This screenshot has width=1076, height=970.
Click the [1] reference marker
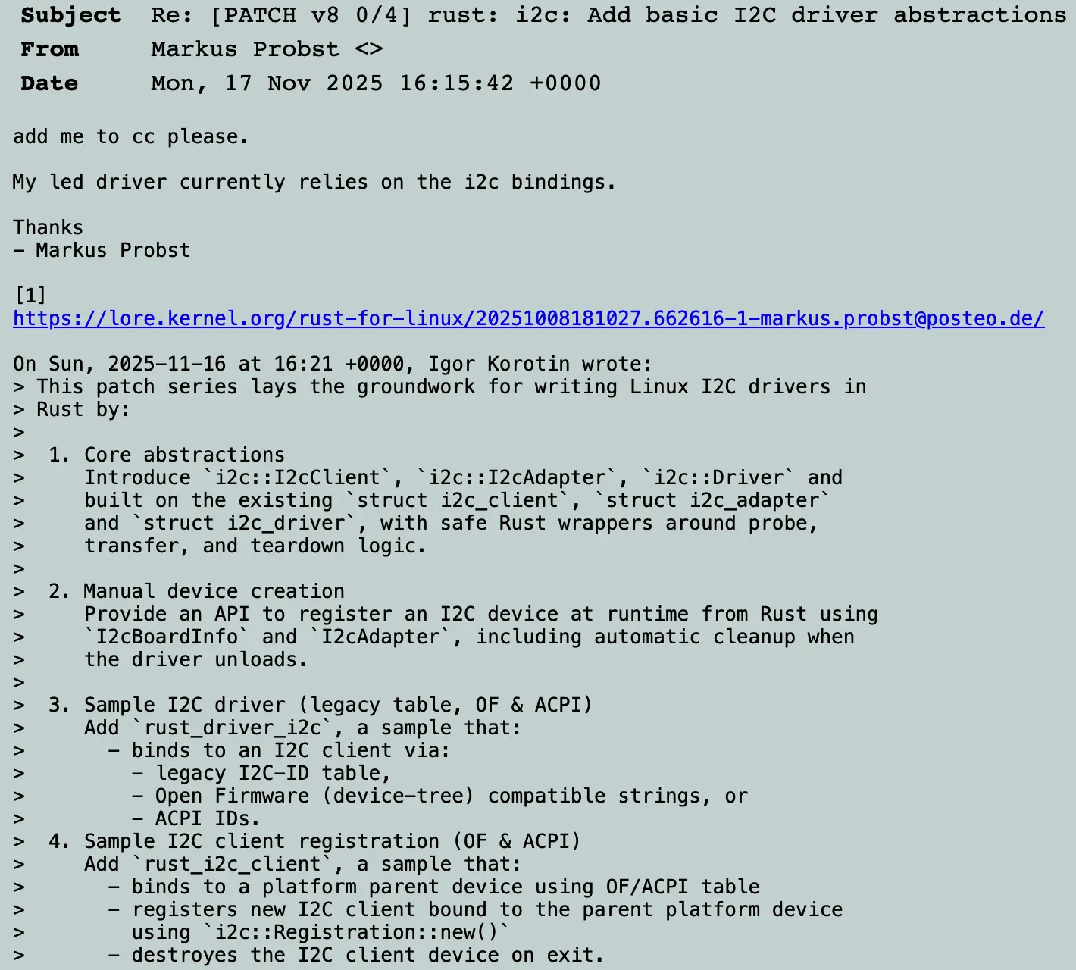click(30, 295)
